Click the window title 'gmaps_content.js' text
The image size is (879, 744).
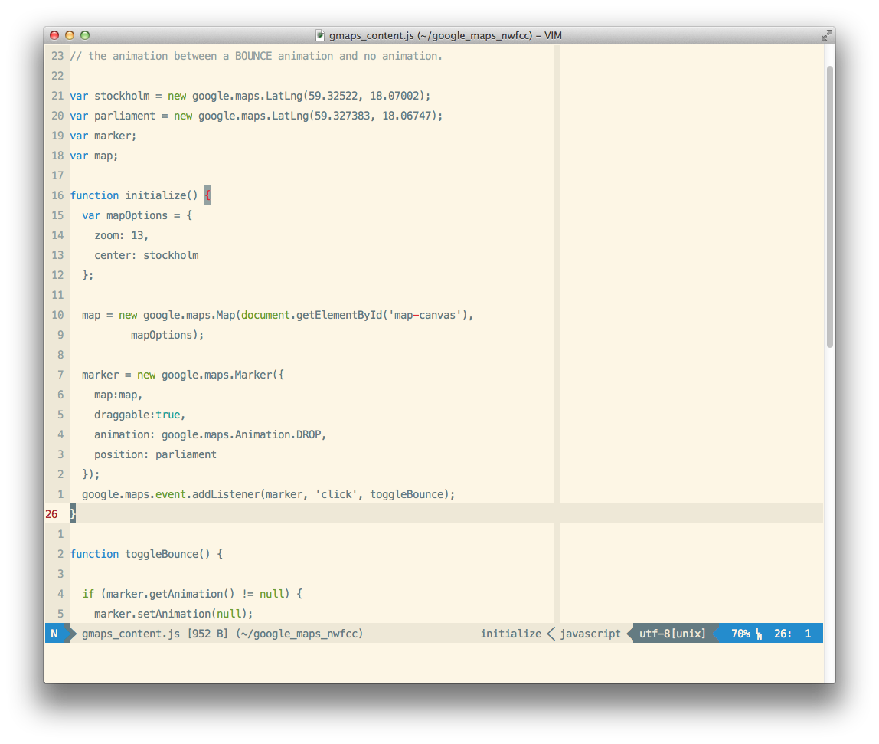tap(371, 35)
